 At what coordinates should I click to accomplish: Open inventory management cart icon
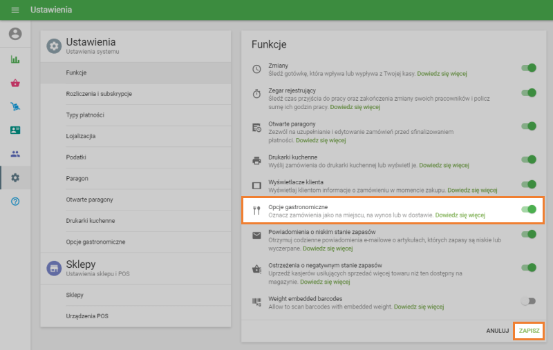tap(15, 106)
